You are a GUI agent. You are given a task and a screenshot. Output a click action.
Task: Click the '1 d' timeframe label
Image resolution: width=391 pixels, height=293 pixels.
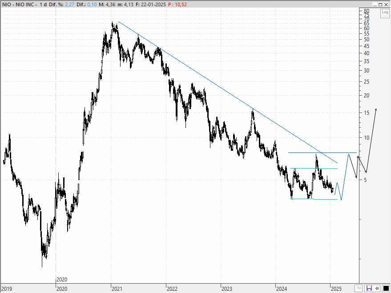click(43, 4)
